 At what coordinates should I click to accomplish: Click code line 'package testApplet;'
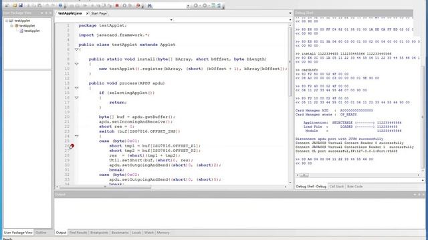(x=102, y=25)
